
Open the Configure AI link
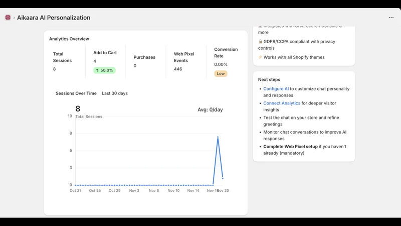pyautogui.click(x=276, y=89)
